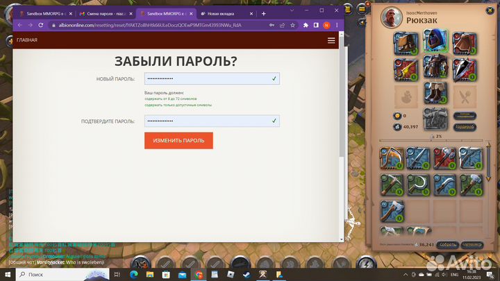500x281 pixels.
Task: Select the equipped black shield offhand
Action: tap(465, 69)
